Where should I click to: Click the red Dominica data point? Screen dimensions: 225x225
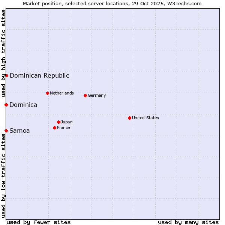pos(6,105)
